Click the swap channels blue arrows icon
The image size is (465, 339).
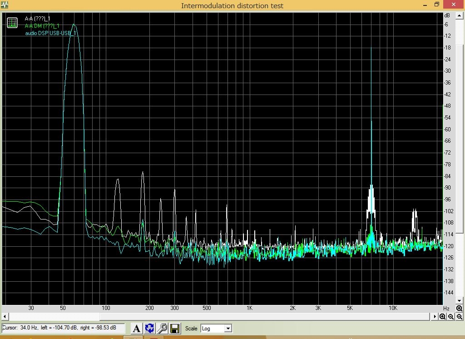[x=149, y=328]
